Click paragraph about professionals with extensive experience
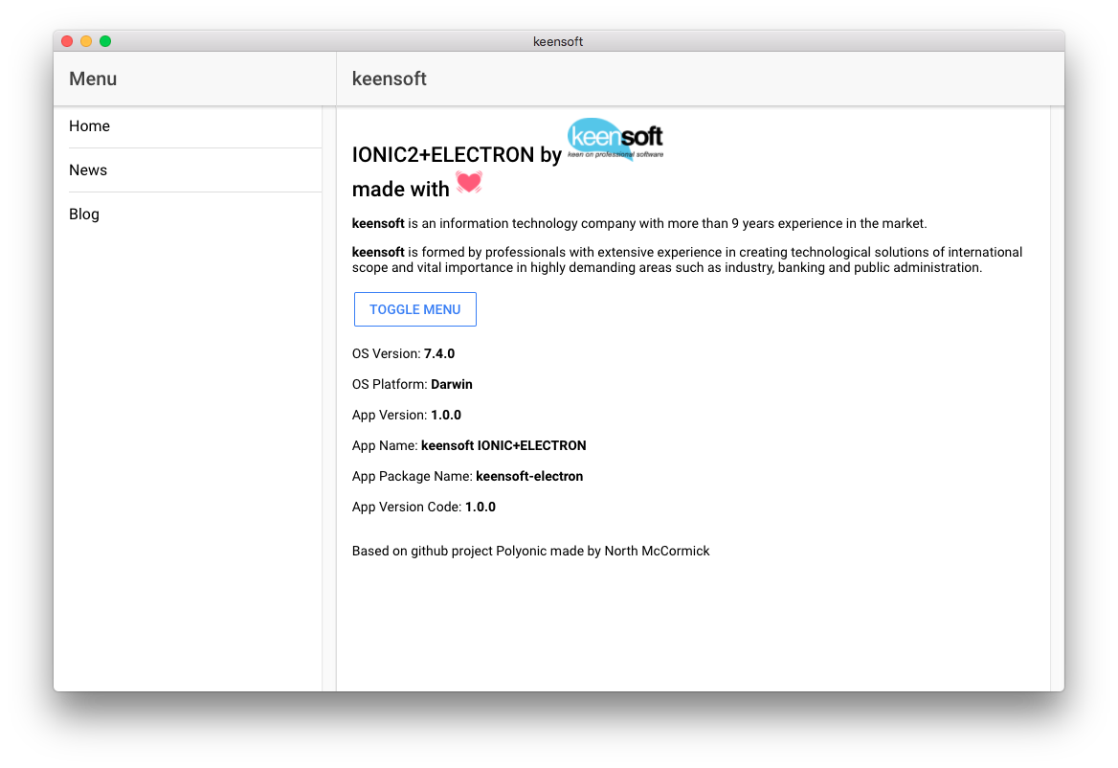The image size is (1118, 768). point(687,260)
